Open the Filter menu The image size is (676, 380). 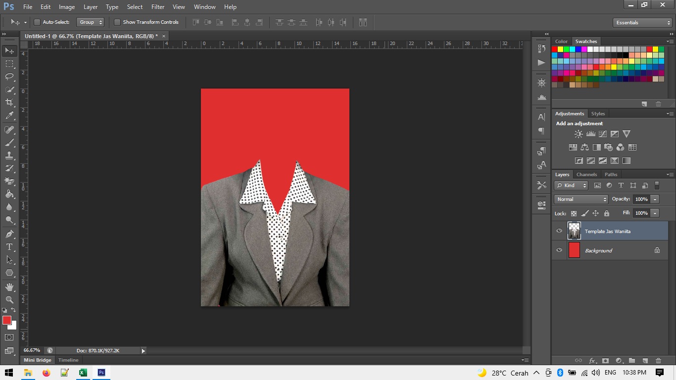coord(157,6)
